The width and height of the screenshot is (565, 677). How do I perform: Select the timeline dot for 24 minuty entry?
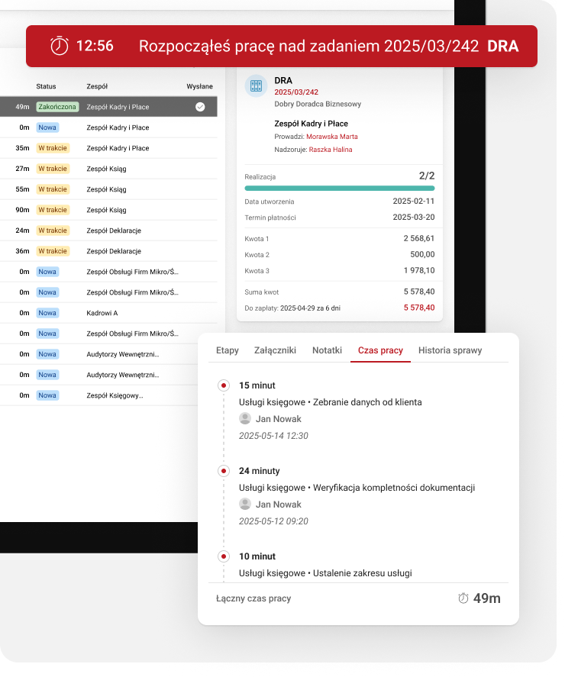223,471
